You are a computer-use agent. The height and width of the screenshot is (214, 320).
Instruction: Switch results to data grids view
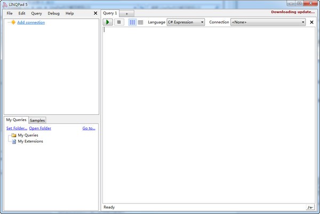pos(140,22)
